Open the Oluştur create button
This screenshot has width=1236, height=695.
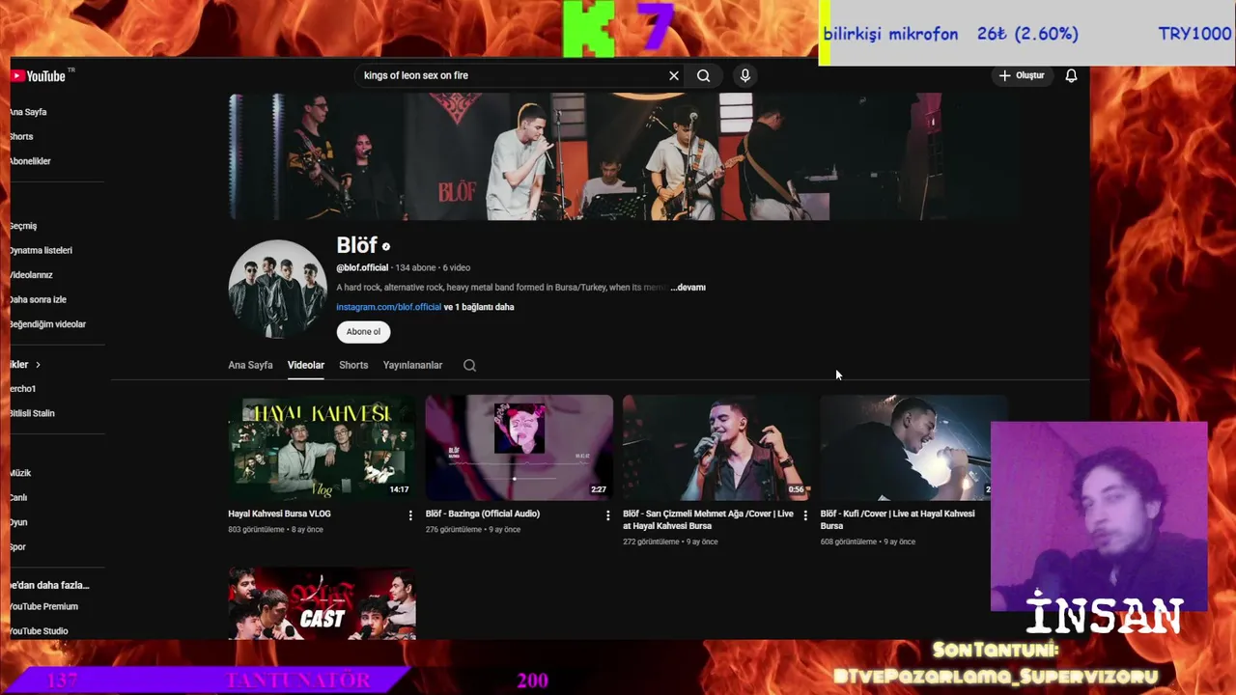pyautogui.click(x=1023, y=75)
